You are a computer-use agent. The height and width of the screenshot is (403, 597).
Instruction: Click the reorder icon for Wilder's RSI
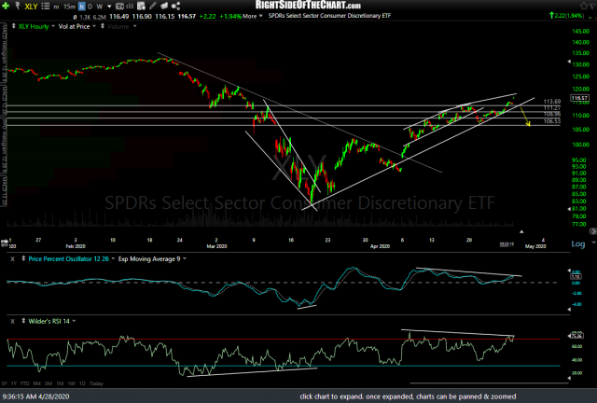23,320
